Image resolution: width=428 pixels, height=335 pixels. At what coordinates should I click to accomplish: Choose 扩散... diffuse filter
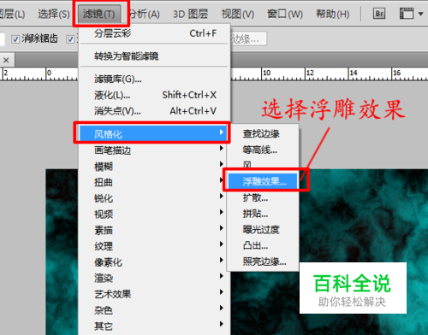pos(263,197)
